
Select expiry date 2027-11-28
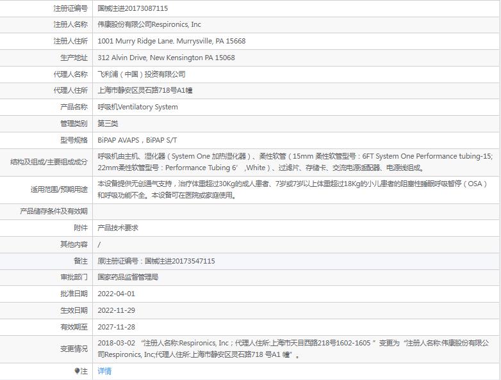click(x=117, y=327)
